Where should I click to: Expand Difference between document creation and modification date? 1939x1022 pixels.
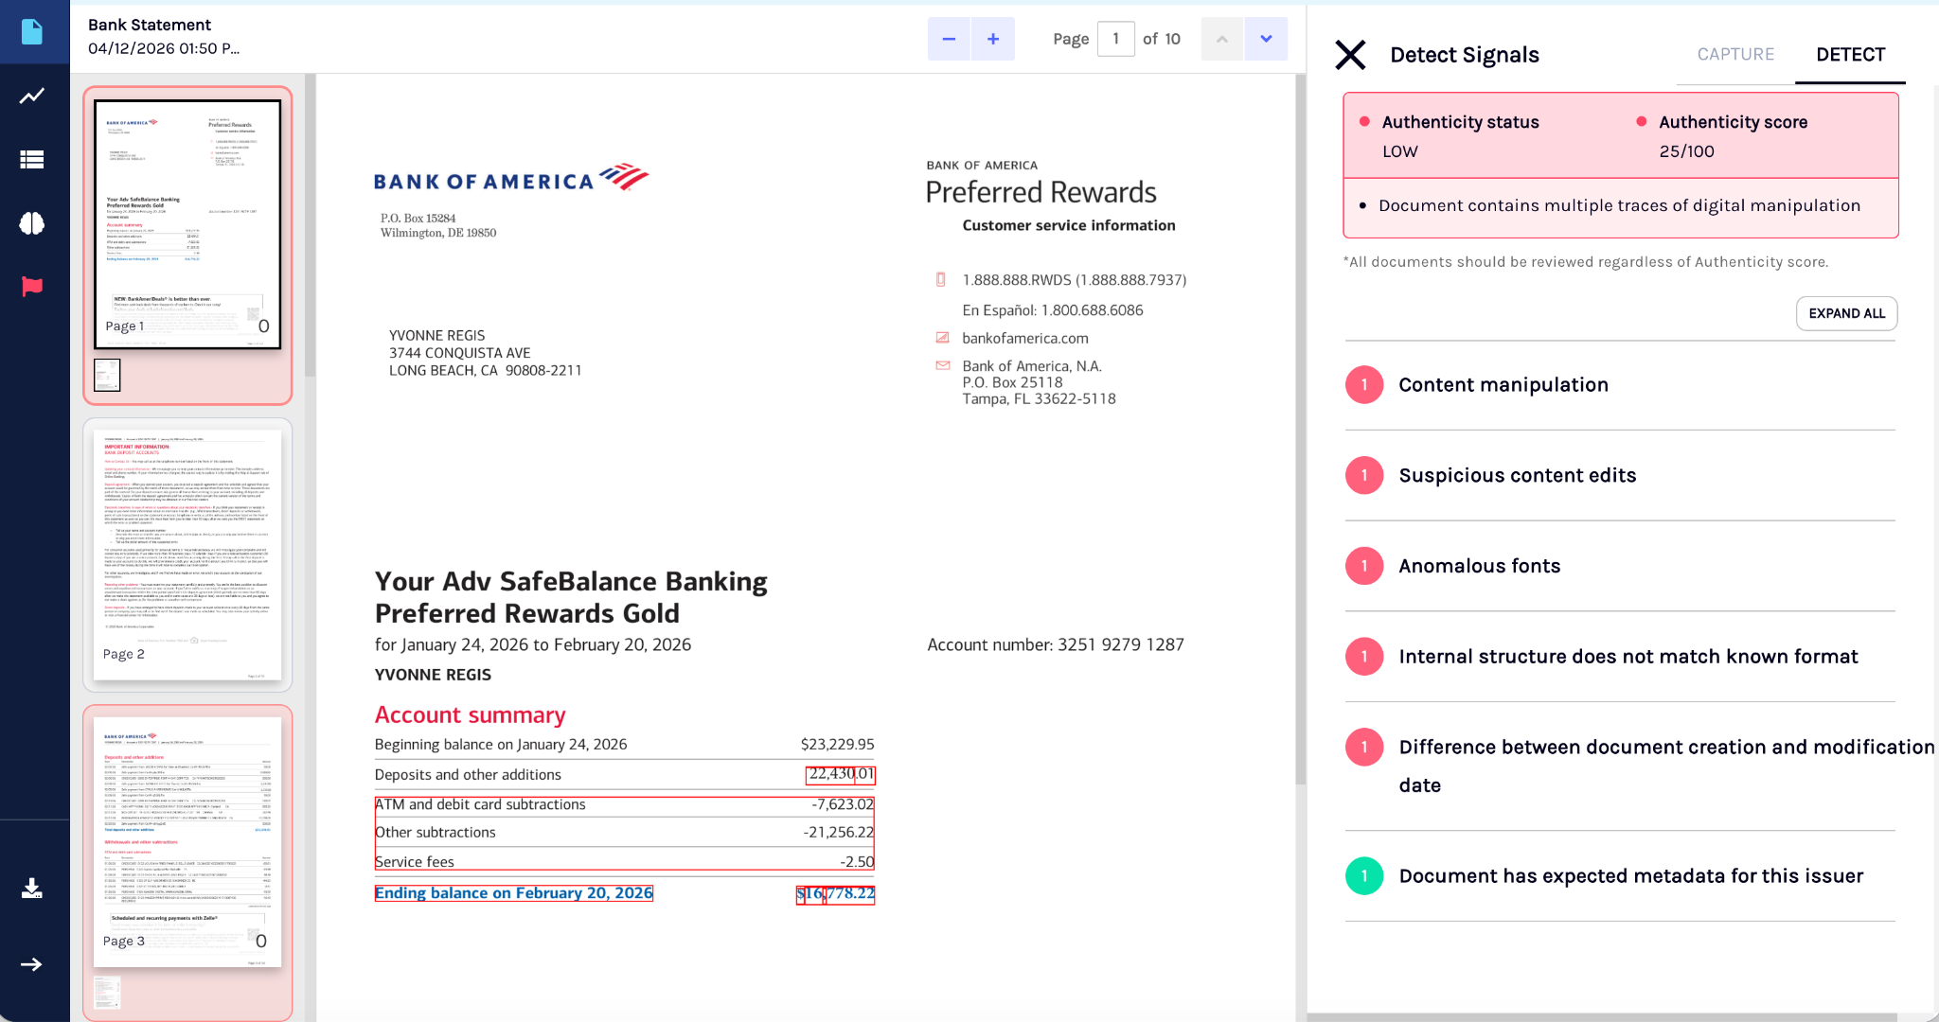tap(1620, 766)
